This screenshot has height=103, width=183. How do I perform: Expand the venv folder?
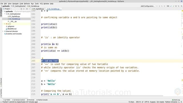[5, 24]
